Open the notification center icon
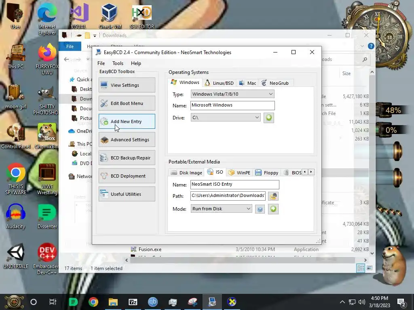Viewport: 414px width, 310px height. tap(401, 302)
